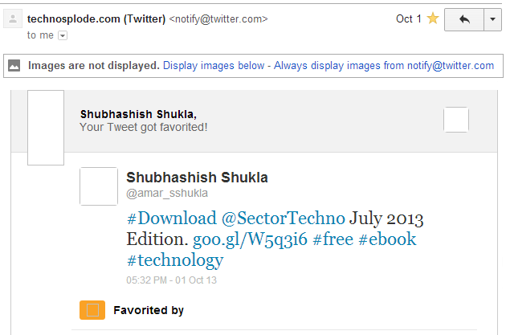Click the orange Favorited icon
Image resolution: width=506 pixels, height=335 pixels.
pos(92,310)
